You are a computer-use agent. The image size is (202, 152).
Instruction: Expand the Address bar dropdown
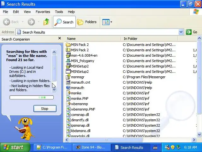[x=181, y=32]
